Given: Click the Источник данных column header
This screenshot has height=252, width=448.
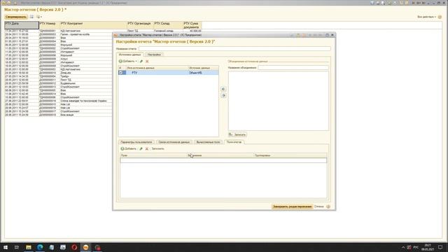Looking at the screenshot, I should (x=204, y=68).
